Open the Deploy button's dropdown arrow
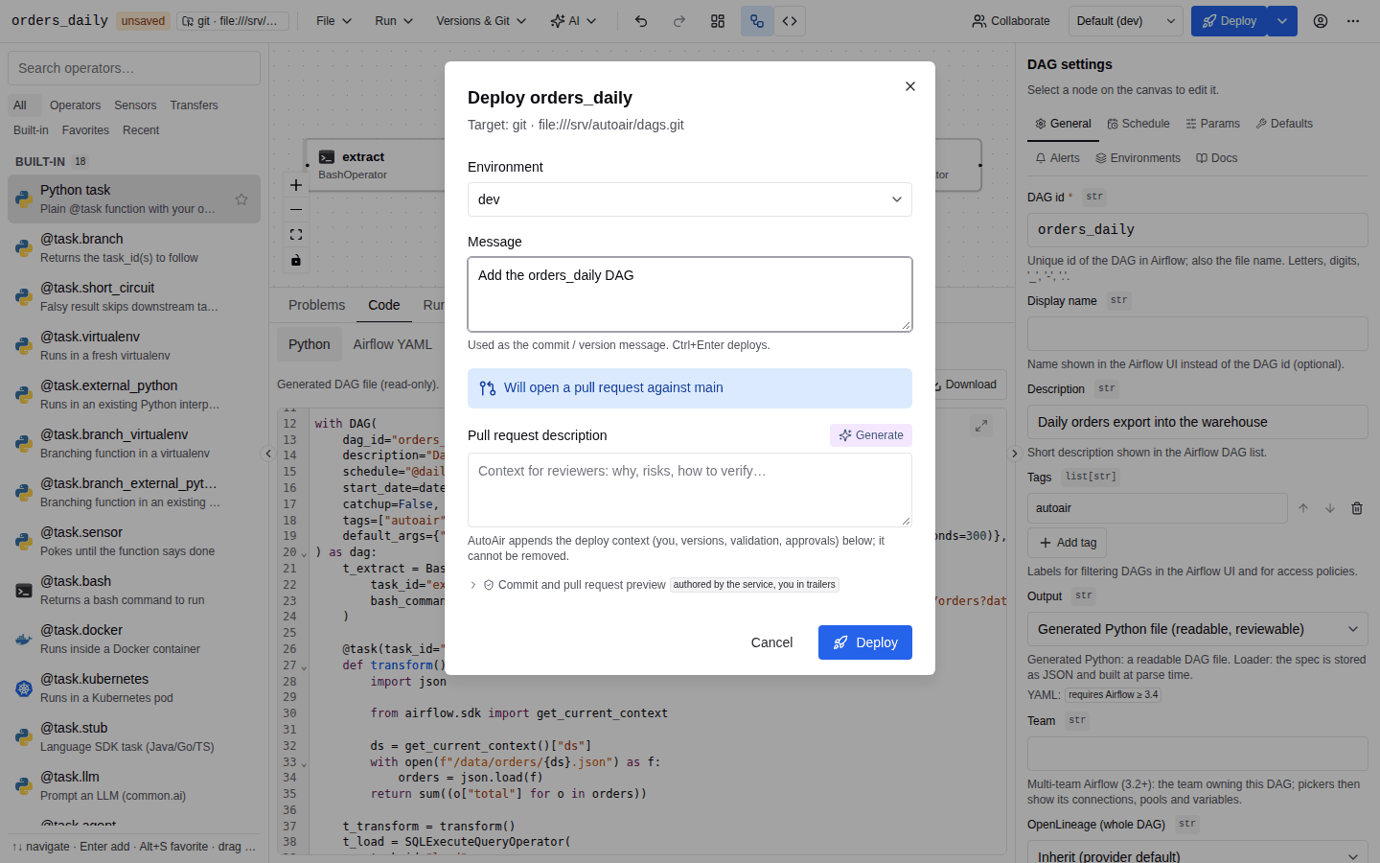1380x863 pixels. (1282, 21)
